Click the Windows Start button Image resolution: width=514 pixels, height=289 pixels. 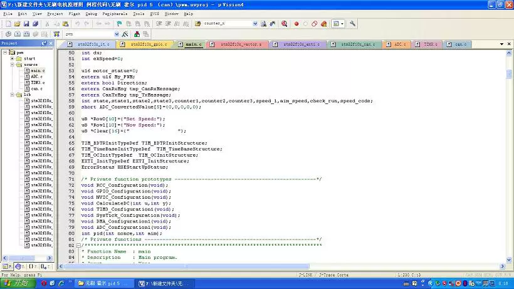coord(18,283)
